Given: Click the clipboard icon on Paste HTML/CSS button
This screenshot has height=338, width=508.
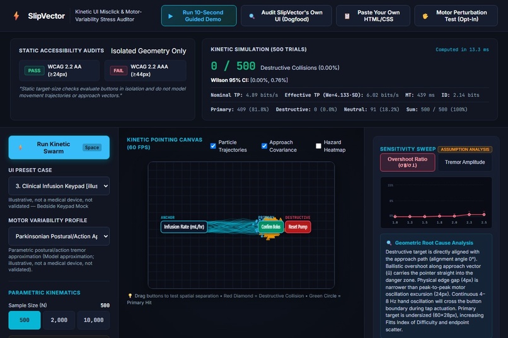Looking at the screenshot, I should click(x=347, y=16).
